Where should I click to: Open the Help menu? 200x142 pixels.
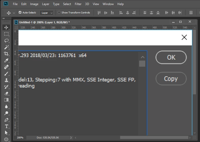coord(120,4)
